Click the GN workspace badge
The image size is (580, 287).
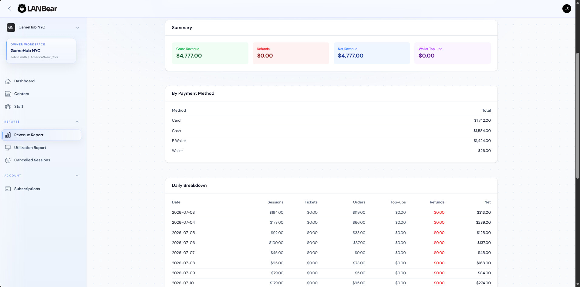pyautogui.click(x=11, y=27)
